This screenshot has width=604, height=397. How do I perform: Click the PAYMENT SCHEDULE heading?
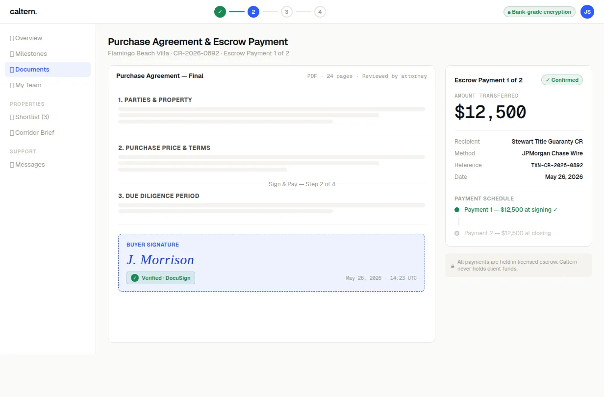[x=484, y=199]
